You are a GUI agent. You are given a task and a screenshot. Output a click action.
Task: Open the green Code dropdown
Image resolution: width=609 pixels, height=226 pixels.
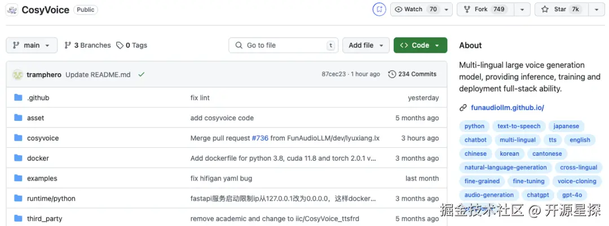pyautogui.click(x=420, y=46)
